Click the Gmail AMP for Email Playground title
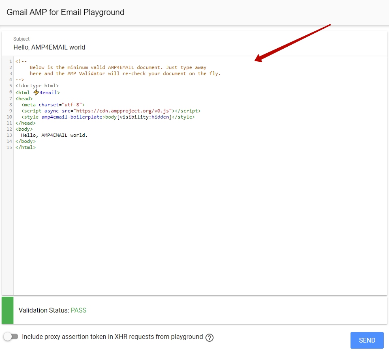 (x=66, y=12)
